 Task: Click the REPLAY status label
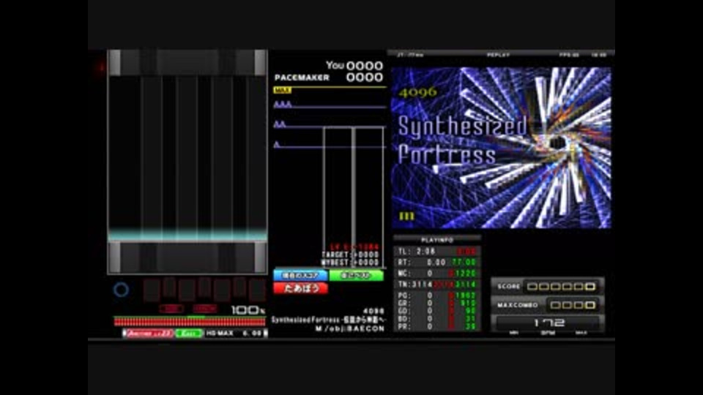pos(498,55)
